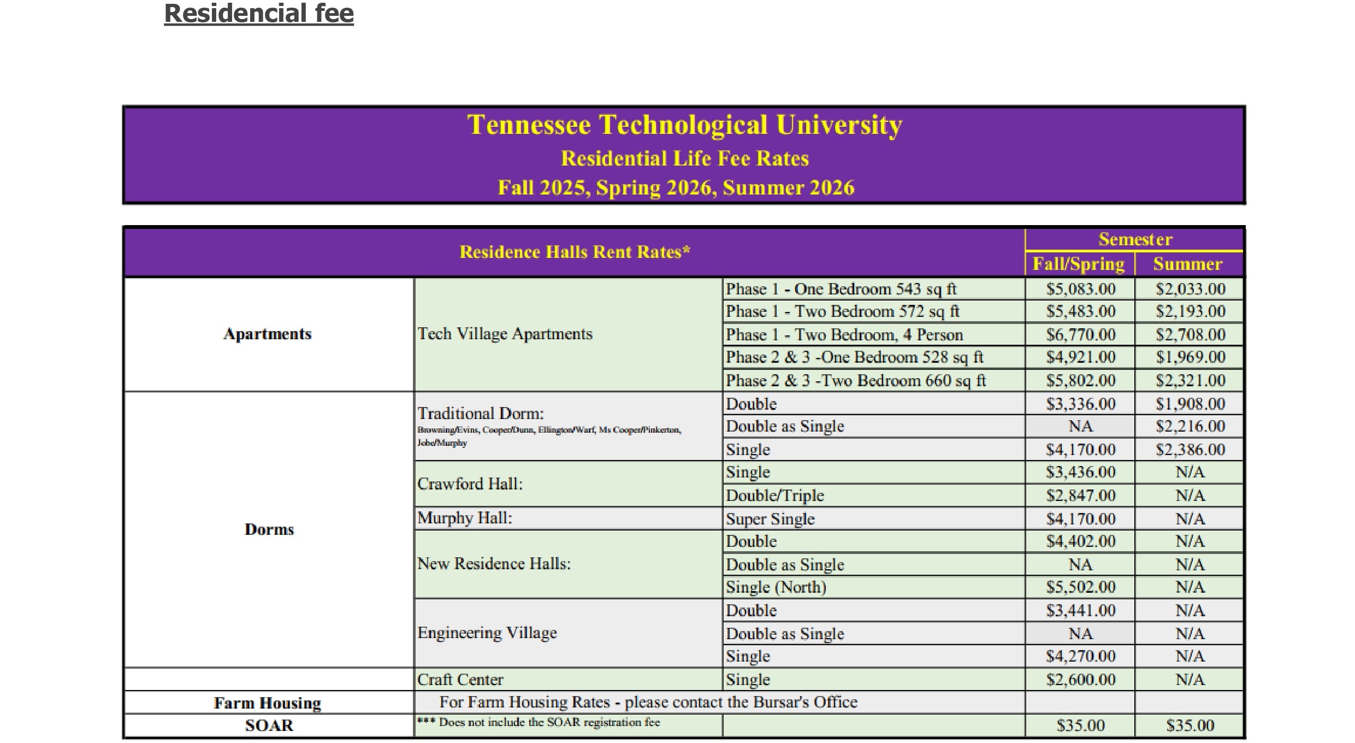
Task: Select the $2,600.00 Craft Center rate
Action: point(1081,680)
